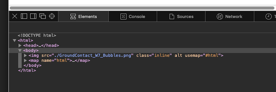
Task: Collapse the body element node
Action: click(x=20, y=51)
